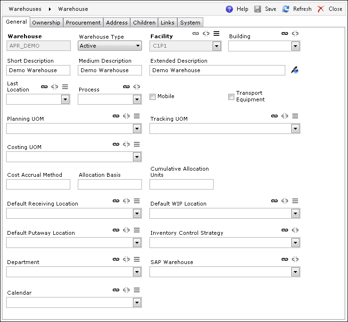The image size is (348, 322).
Task: Click the Last Location link icon
Action: click(44, 87)
